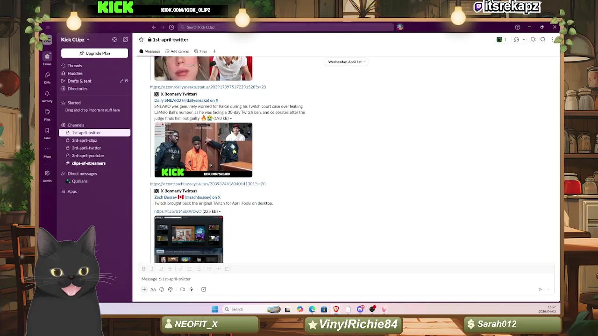Select the 3rd-april-youtube channel
Image resolution: width=598 pixels, height=336 pixels.
(87, 156)
